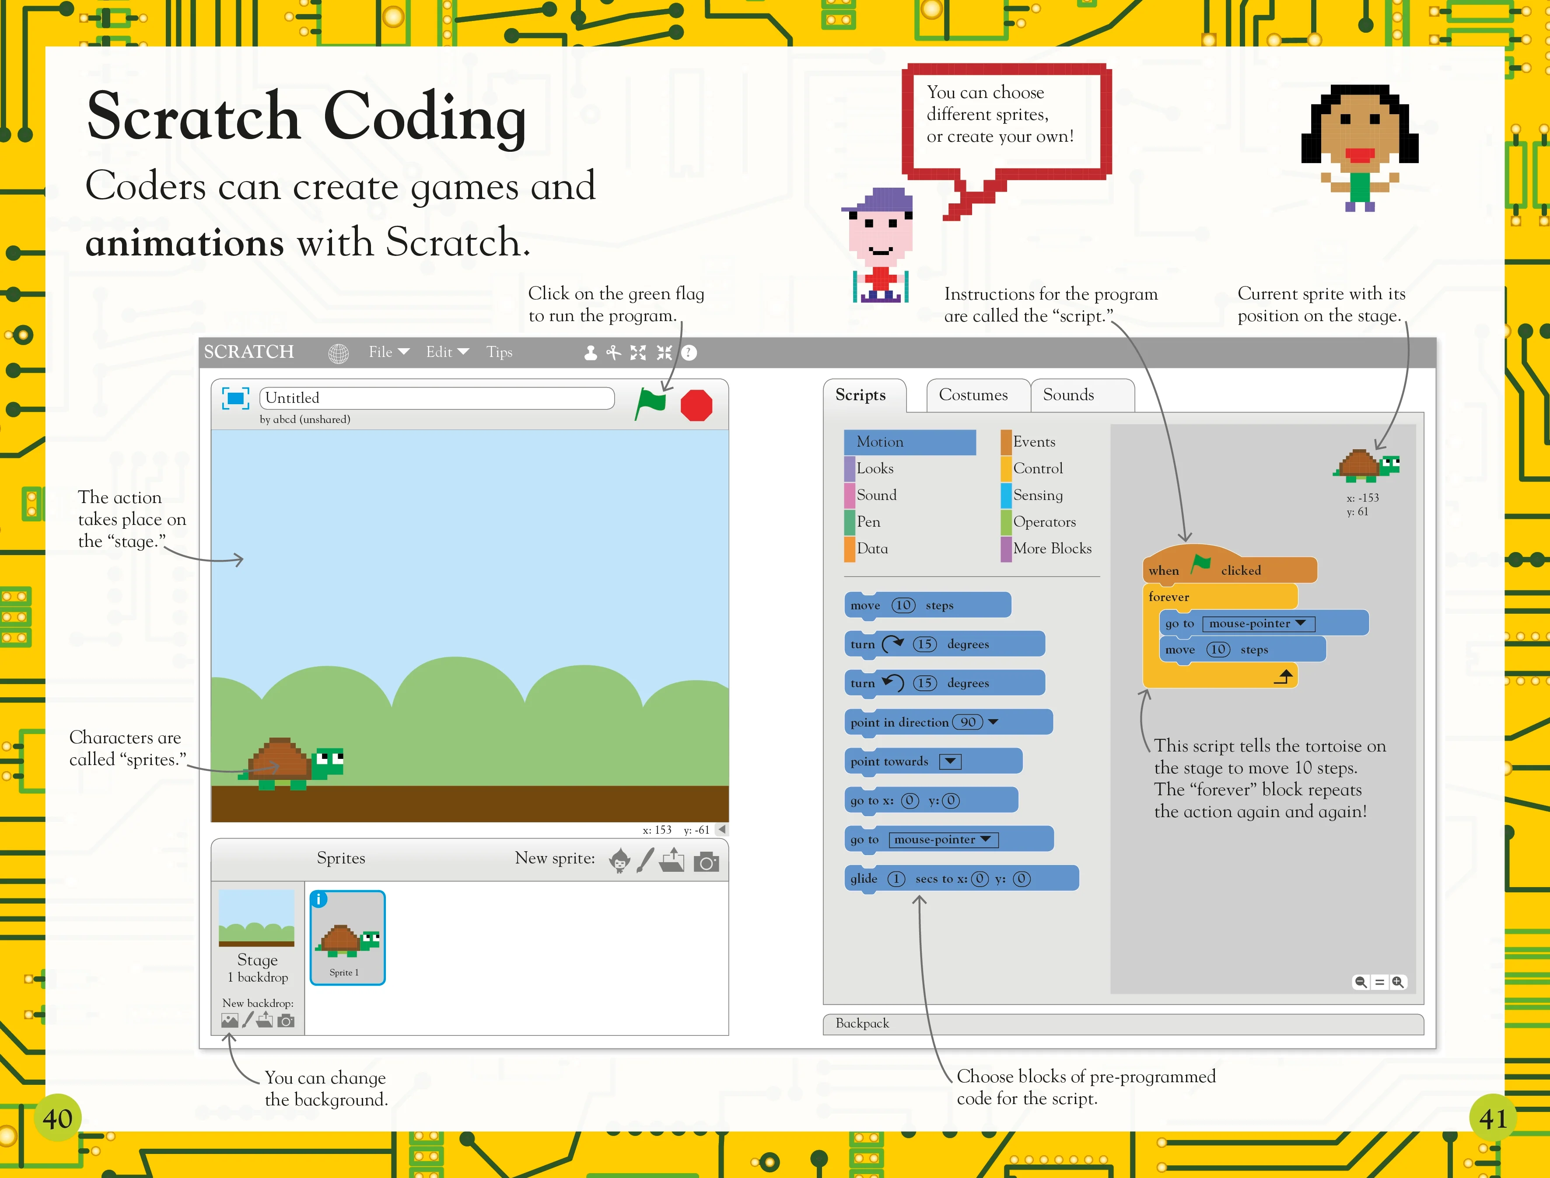
Task: Take backdrop photo with camera icon
Action: click(286, 1021)
